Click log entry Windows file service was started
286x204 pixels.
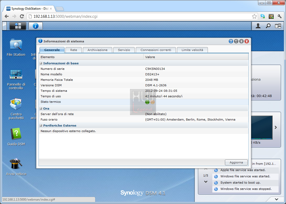[x=246, y=176]
